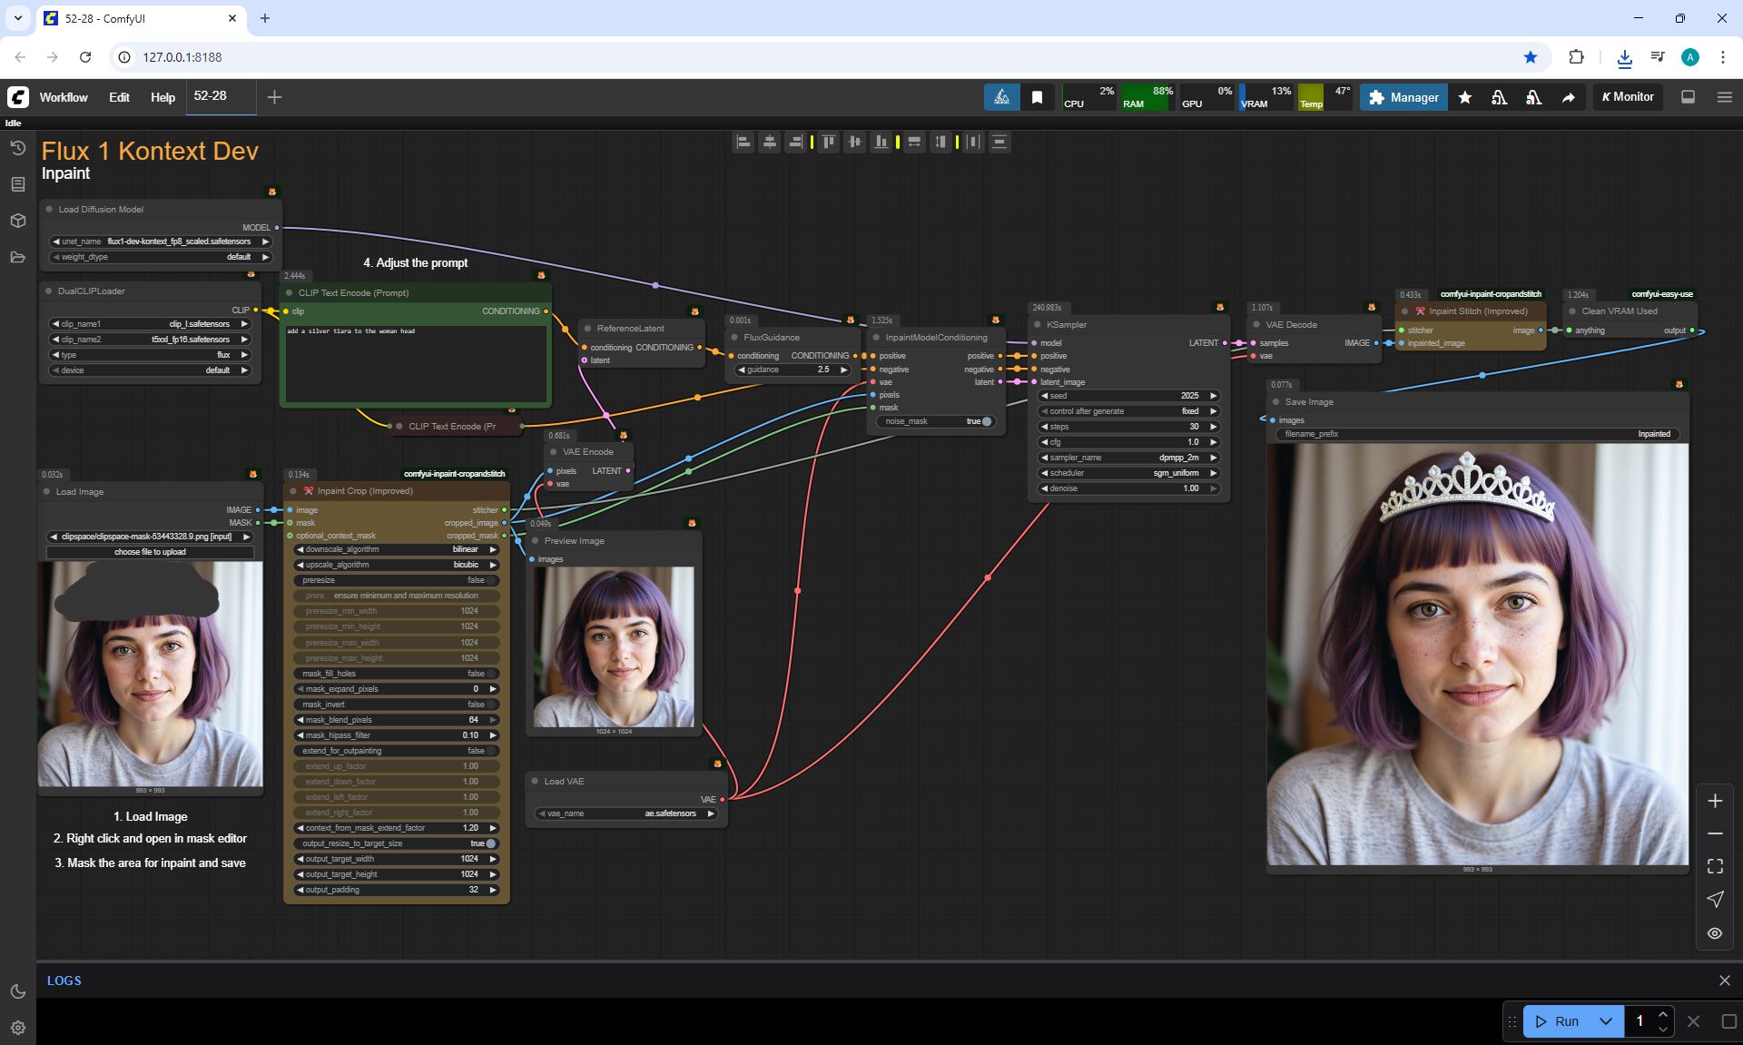Click the guidance value slider in FluxGuidance
Viewport: 1743px width, 1045px height.
pyautogui.click(x=792, y=370)
